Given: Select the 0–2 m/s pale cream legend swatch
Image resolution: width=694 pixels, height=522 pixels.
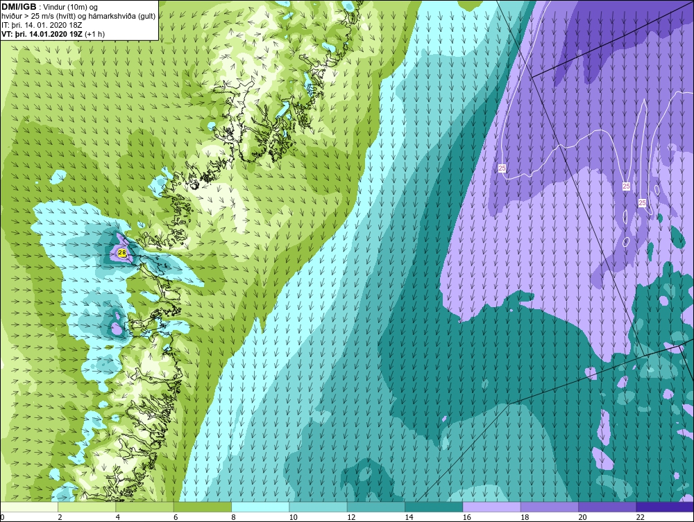Looking at the screenshot, I should (28, 507).
